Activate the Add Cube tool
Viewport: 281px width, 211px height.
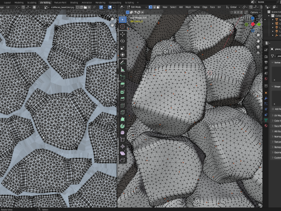point(122,77)
